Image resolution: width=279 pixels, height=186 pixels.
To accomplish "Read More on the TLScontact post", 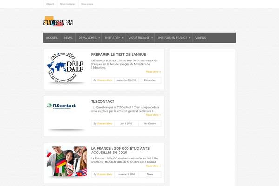I will pyautogui.click(x=153, y=115).
